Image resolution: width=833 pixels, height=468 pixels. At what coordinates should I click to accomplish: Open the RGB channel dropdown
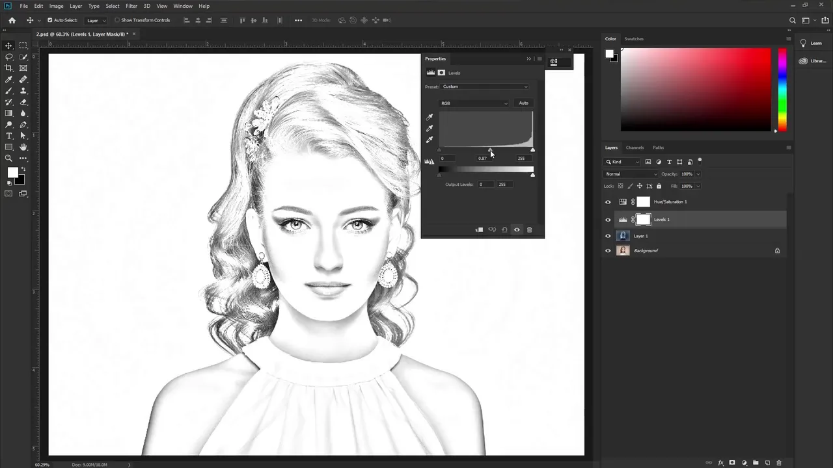(x=474, y=103)
